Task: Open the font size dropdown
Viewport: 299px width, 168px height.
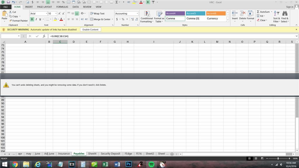Action: point(56,13)
